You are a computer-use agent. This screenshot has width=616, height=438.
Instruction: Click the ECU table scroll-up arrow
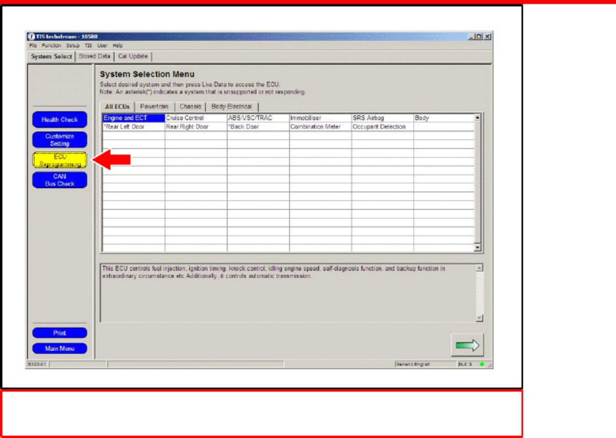(478, 118)
